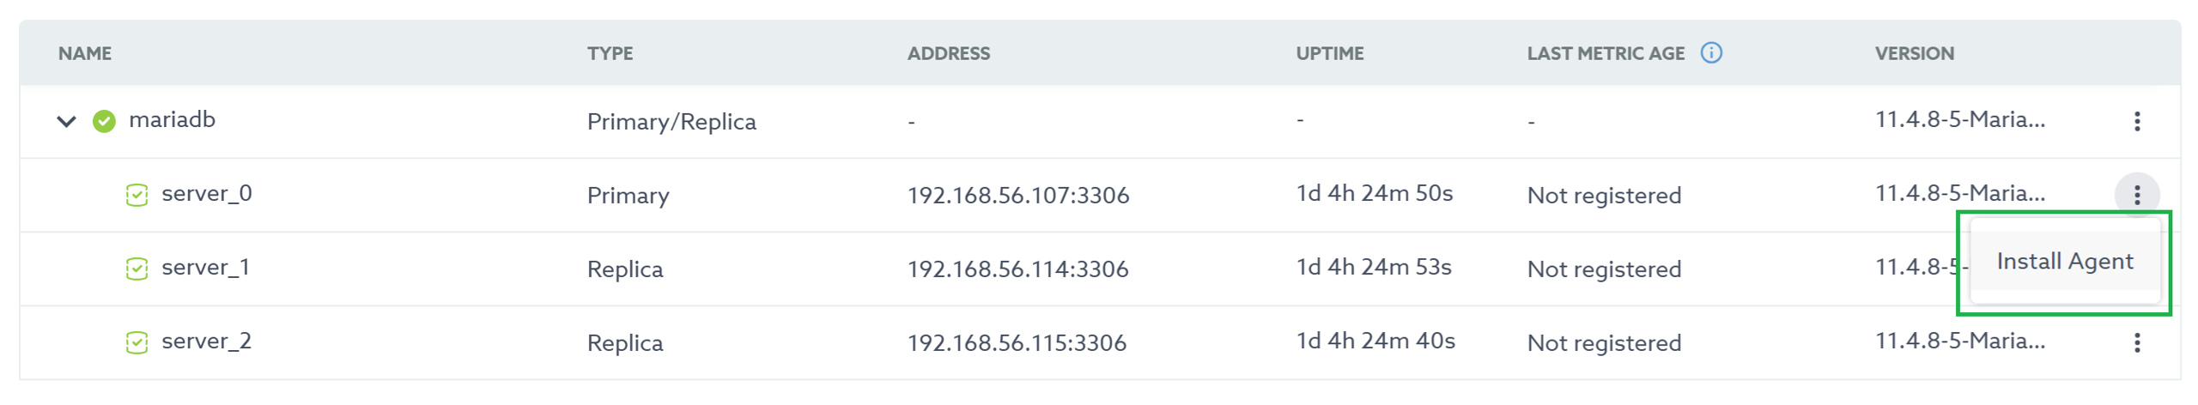Select the server_0 name

pos(206,194)
